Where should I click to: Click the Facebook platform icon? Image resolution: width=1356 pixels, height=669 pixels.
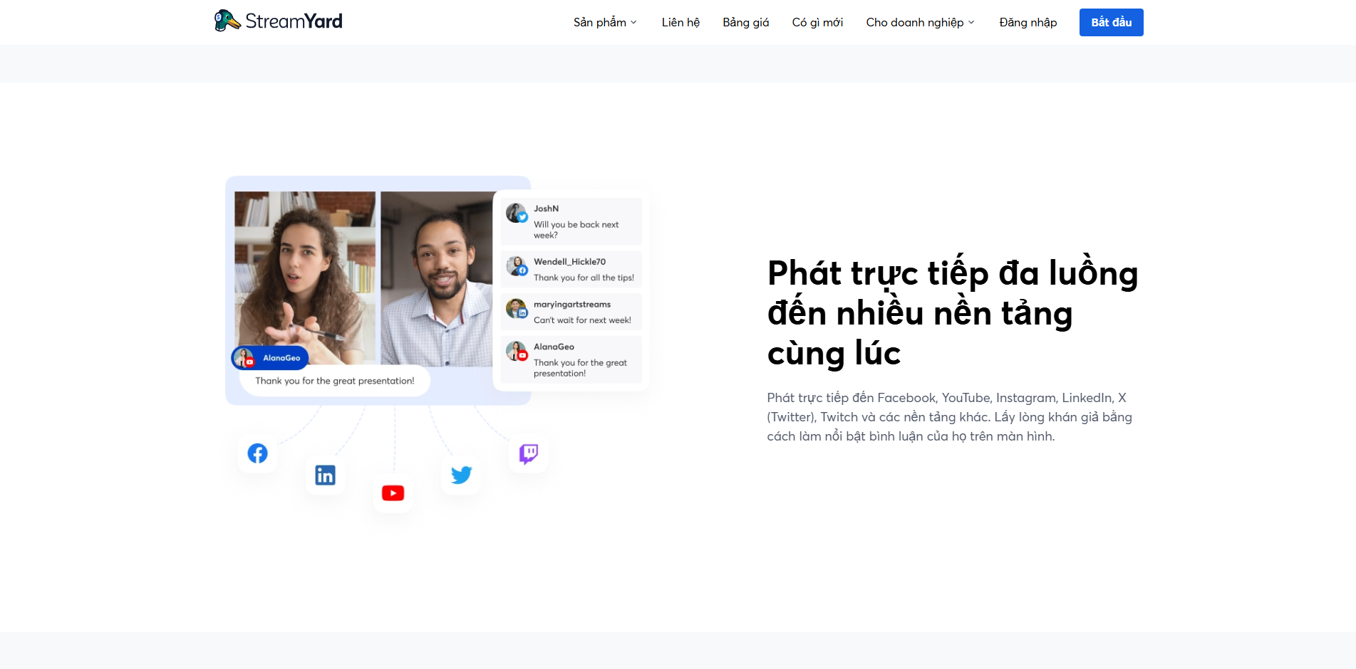coord(257,453)
